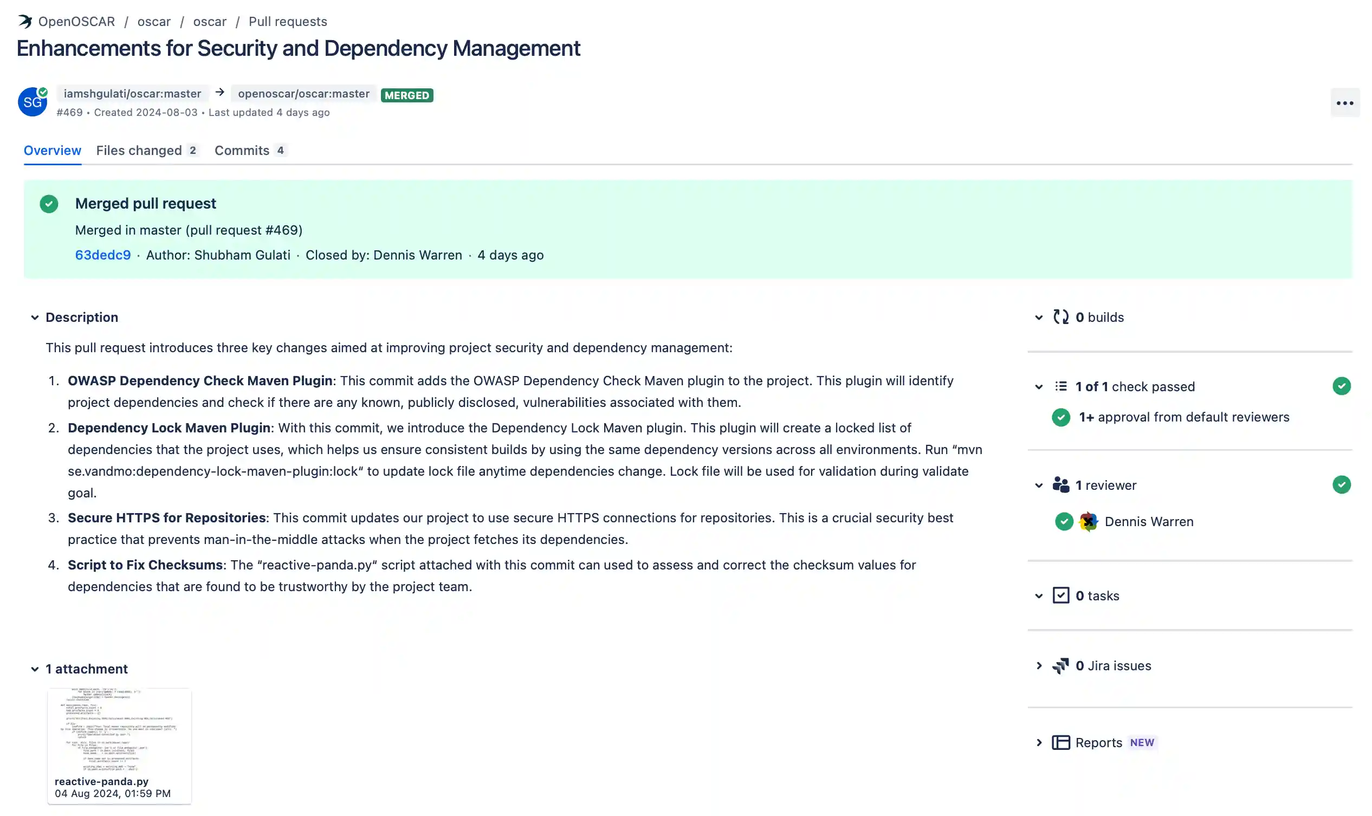1372x816 pixels.
Task: Click the '#469 • Created 2024-08-03' metadata text
Action: [127, 112]
